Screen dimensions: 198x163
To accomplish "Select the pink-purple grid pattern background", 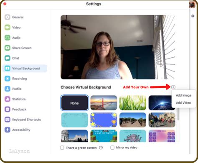I will (x=162, y=136).
